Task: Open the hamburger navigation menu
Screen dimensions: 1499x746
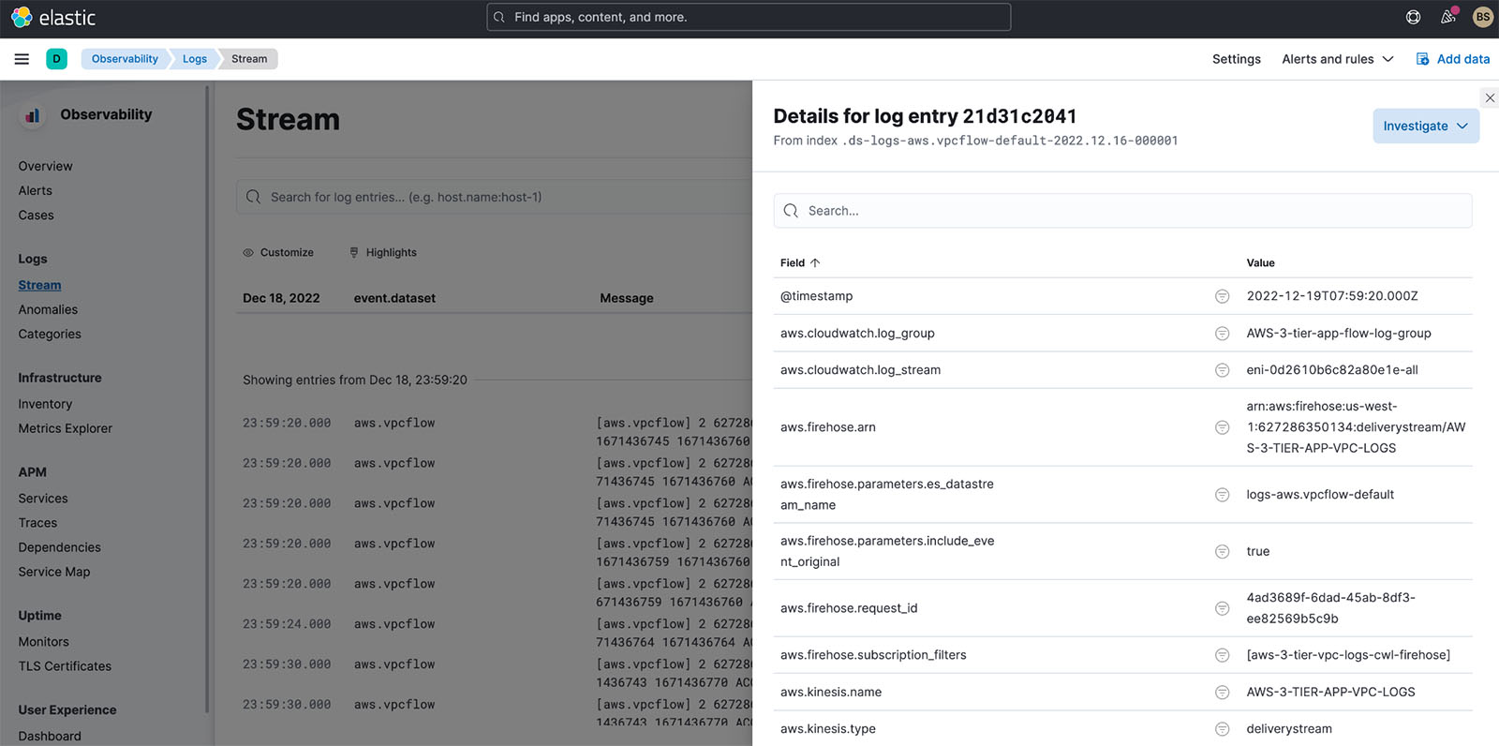Action: [x=22, y=59]
